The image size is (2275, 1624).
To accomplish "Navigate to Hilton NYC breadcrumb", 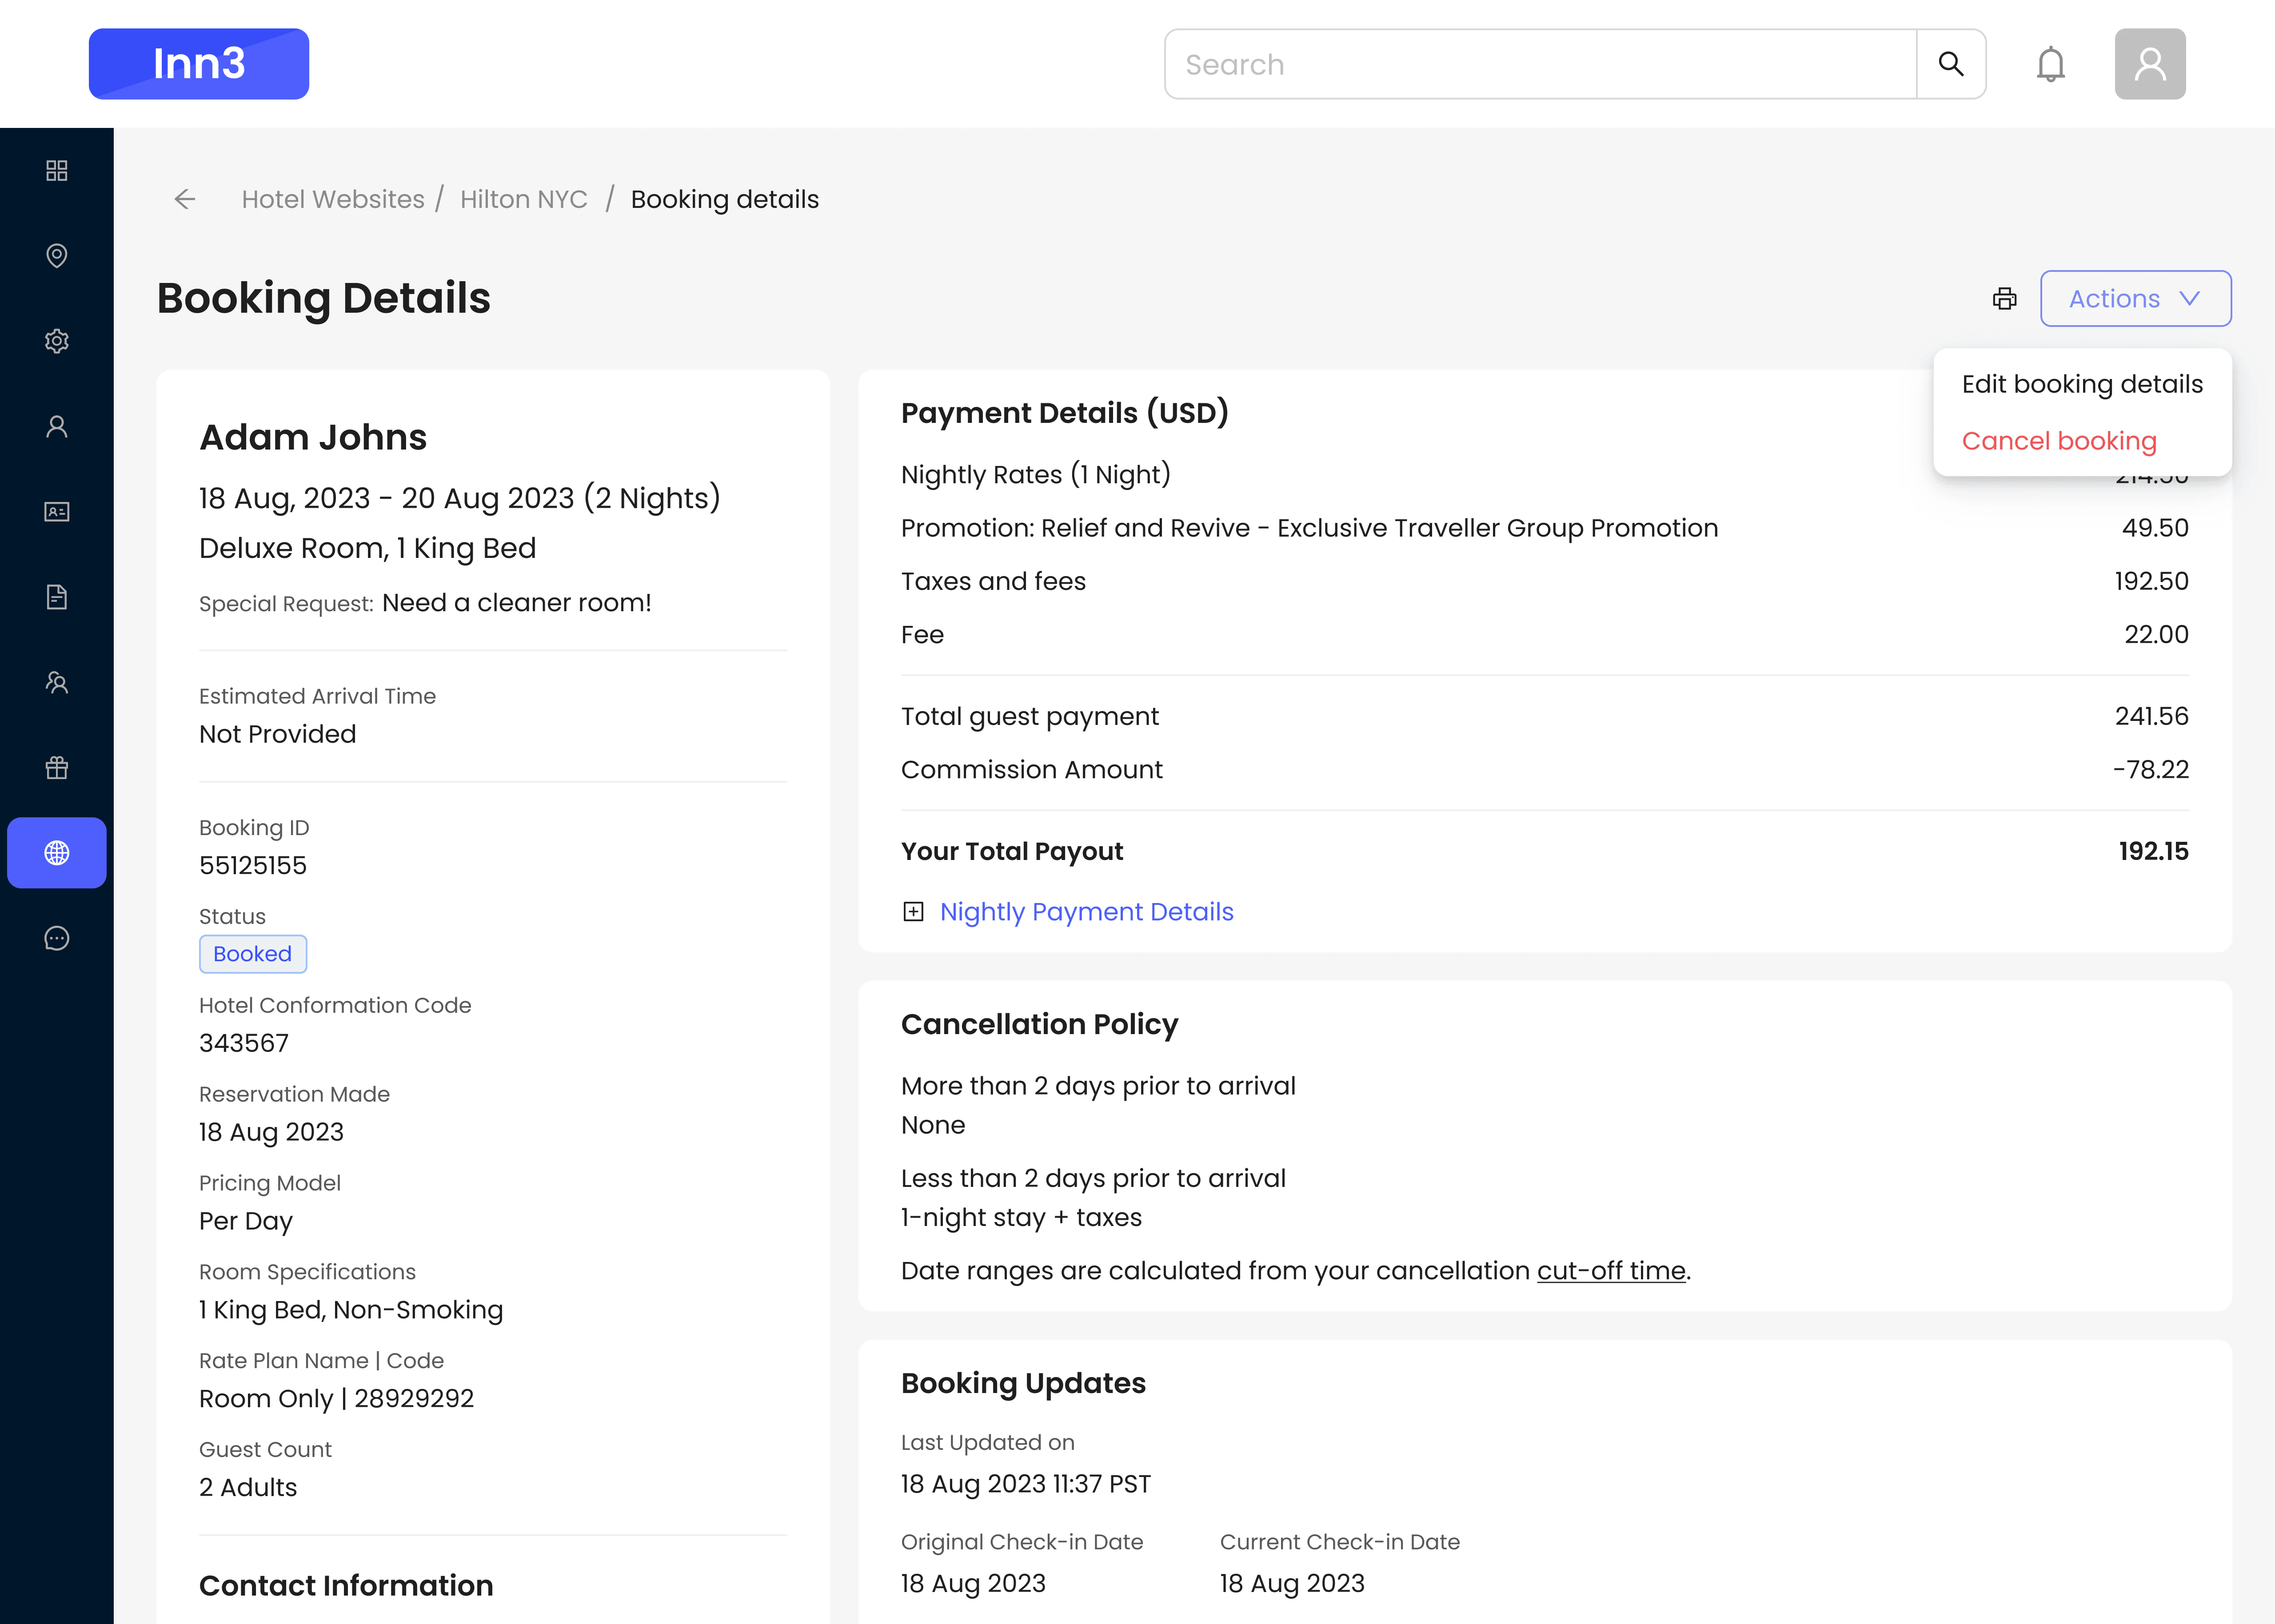I will coord(523,200).
